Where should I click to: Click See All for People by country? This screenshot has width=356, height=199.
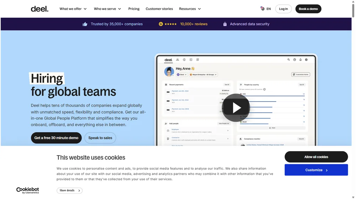pyautogui.click(x=302, y=85)
